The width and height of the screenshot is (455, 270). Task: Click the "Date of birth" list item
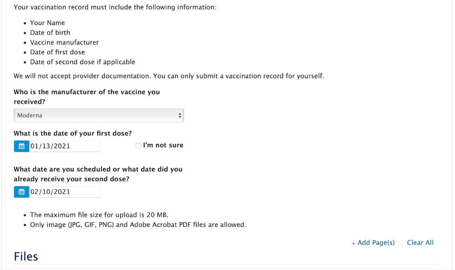tap(50, 32)
